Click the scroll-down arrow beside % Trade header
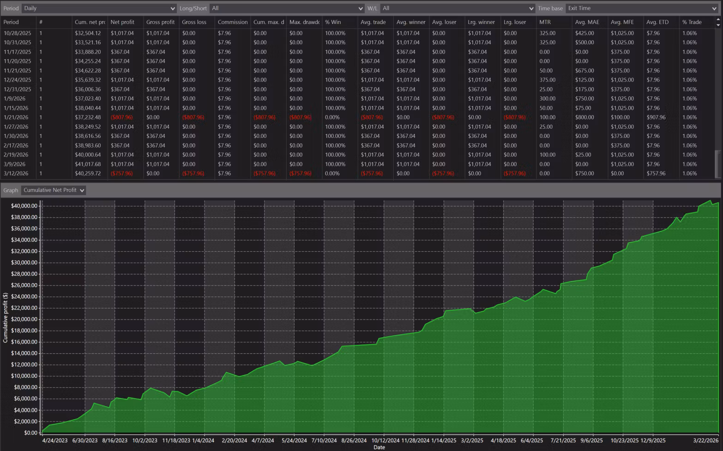723x451 pixels. [718, 25]
